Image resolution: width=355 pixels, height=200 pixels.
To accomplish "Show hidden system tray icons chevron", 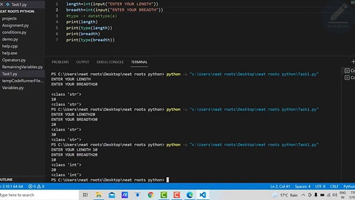I will 303,195.
